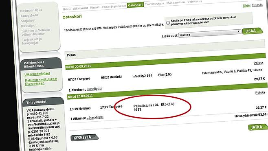The height and width of the screenshot is (151, 268).
Task: Click the green LISÄÄ button
Action: point(253,31)
